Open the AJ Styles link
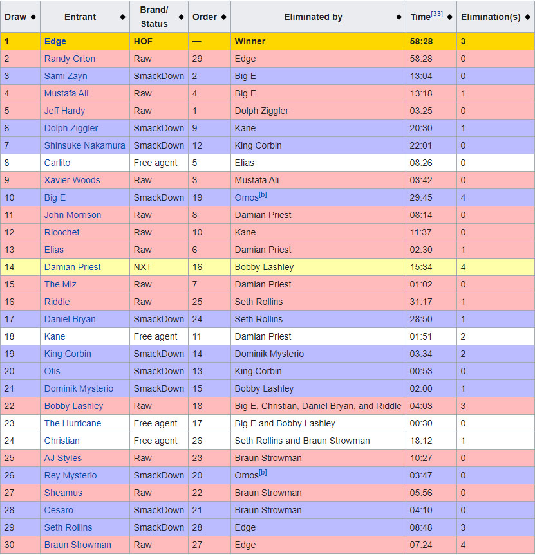535x555 pixels. [x=62, y=458]
